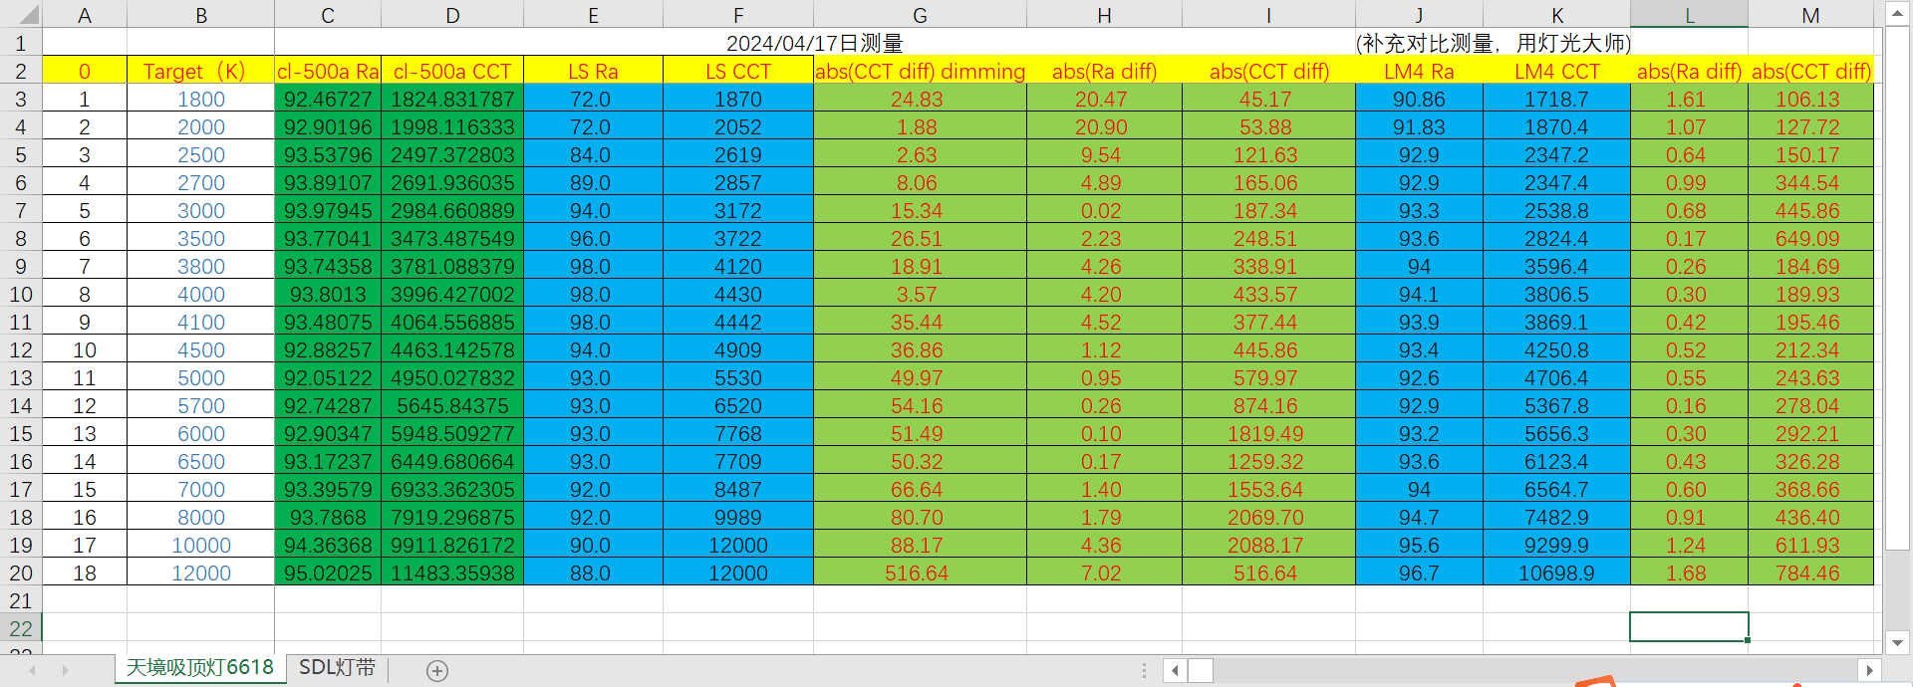Click the sheet tab scroll-left arrow
Viewport: 1913px width, 687px height.
32,671
